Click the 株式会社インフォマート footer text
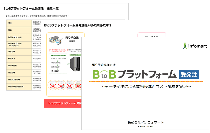210x133 pixels. pos(146,122)
